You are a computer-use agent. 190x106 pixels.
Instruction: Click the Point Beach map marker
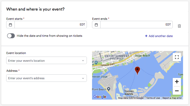pyautogui.click(x=109, y=89)
